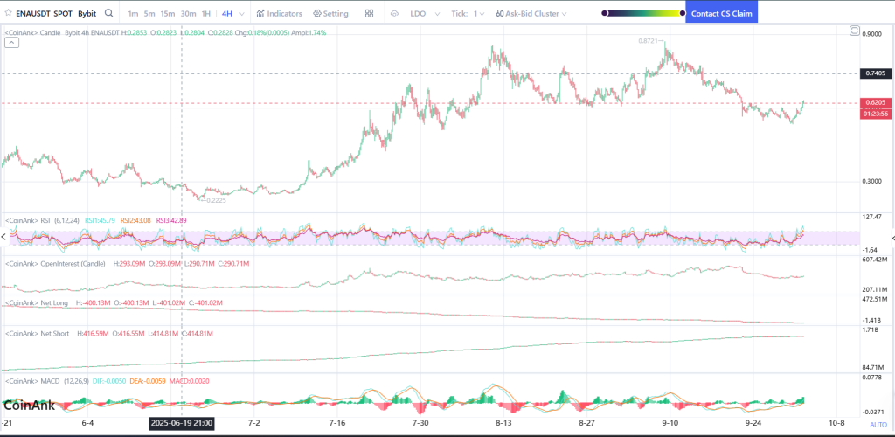The image size is (895, 437).
Task: Select the 1m timeframe
Action: (133, 13)
